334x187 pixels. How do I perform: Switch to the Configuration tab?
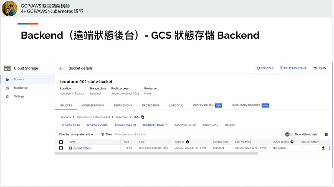(x=93, y=105)
